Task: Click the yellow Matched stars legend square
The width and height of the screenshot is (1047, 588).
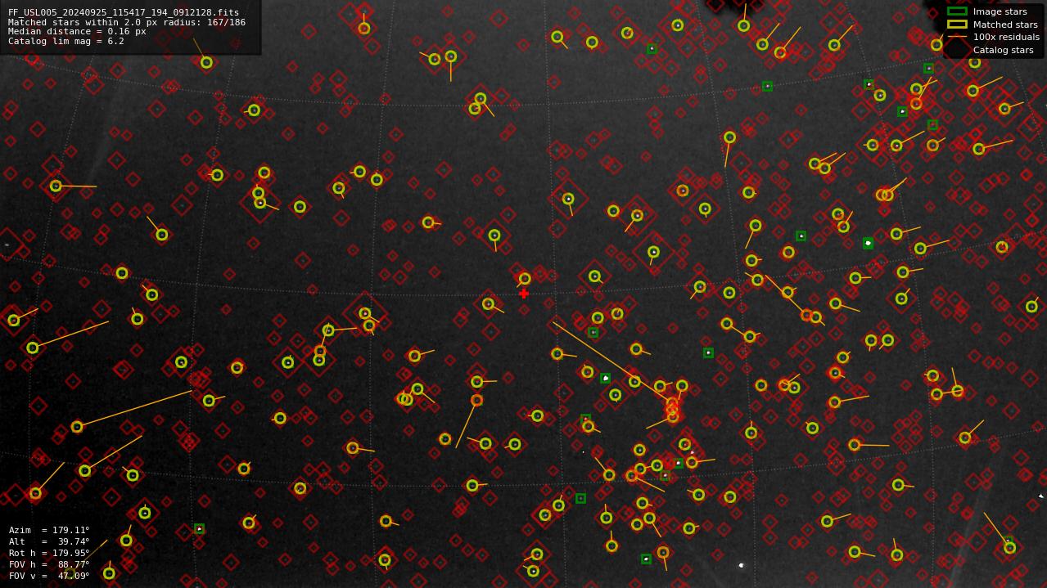Action: point(957,25)
